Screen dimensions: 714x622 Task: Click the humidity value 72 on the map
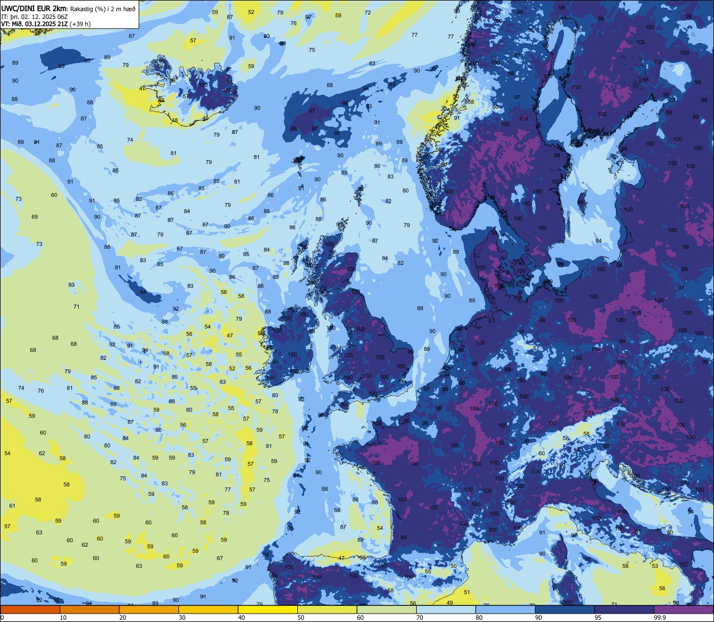[368, 13]
